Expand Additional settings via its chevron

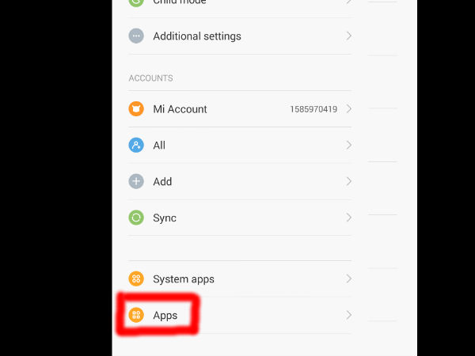point(349,36)
